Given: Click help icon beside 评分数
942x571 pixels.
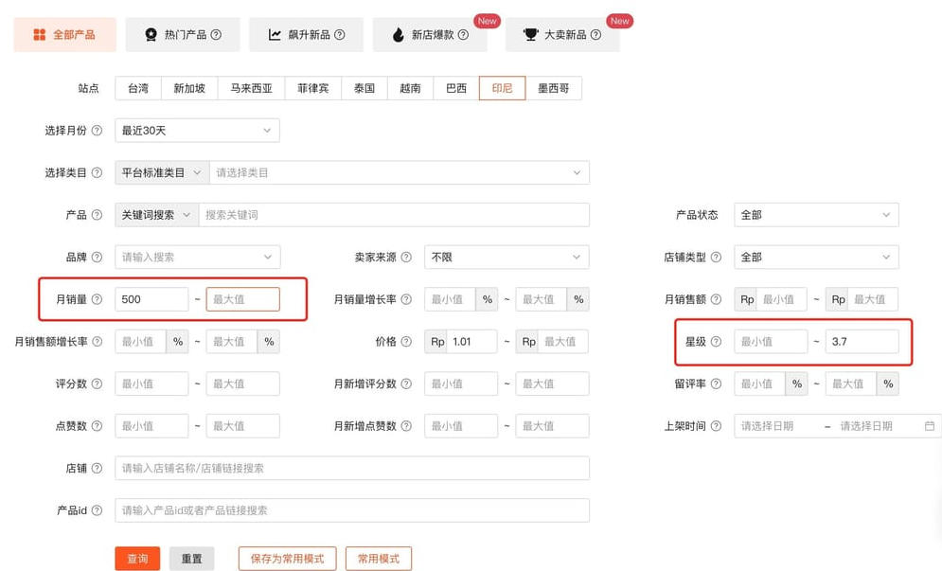Looking at the screenshot, I should coord(97,384).
